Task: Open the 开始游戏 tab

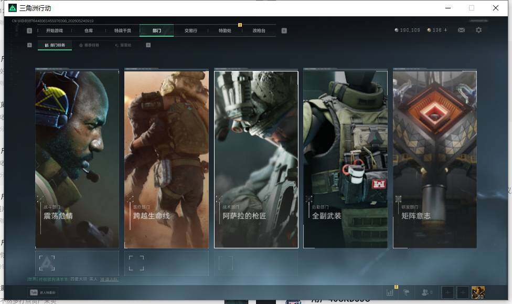Action: pos(54,31)
